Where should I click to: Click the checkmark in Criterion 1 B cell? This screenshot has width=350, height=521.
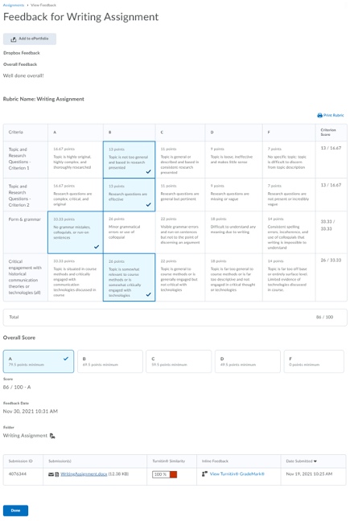[148, 171]
